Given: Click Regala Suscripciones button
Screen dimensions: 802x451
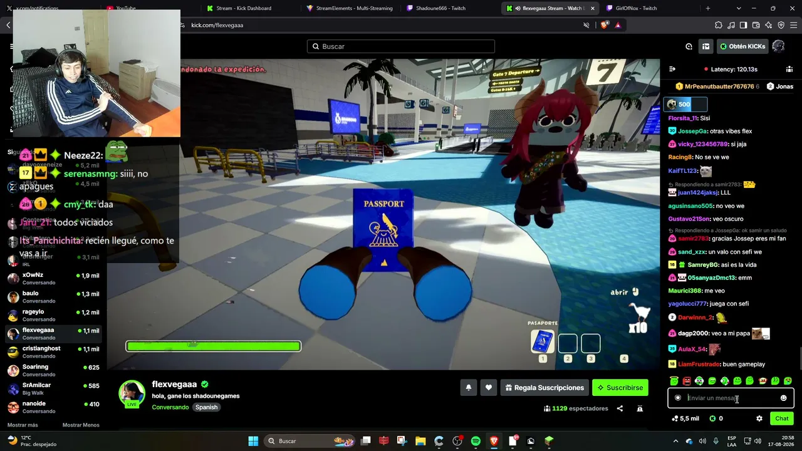Looking at the screenshot, I should click(x=544, y=388).
